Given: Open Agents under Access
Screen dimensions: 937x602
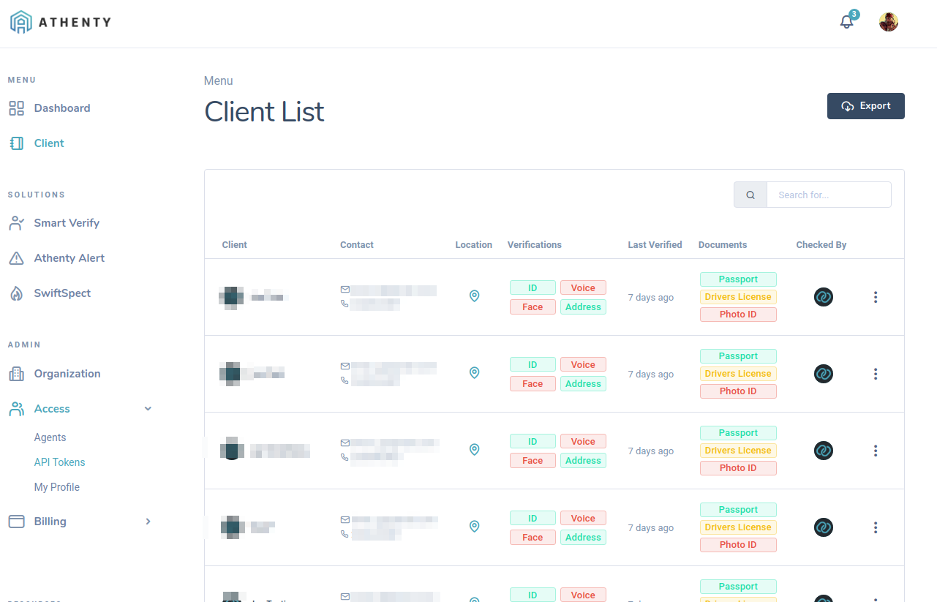Looking at the screenshot, I should click(50, 437).
